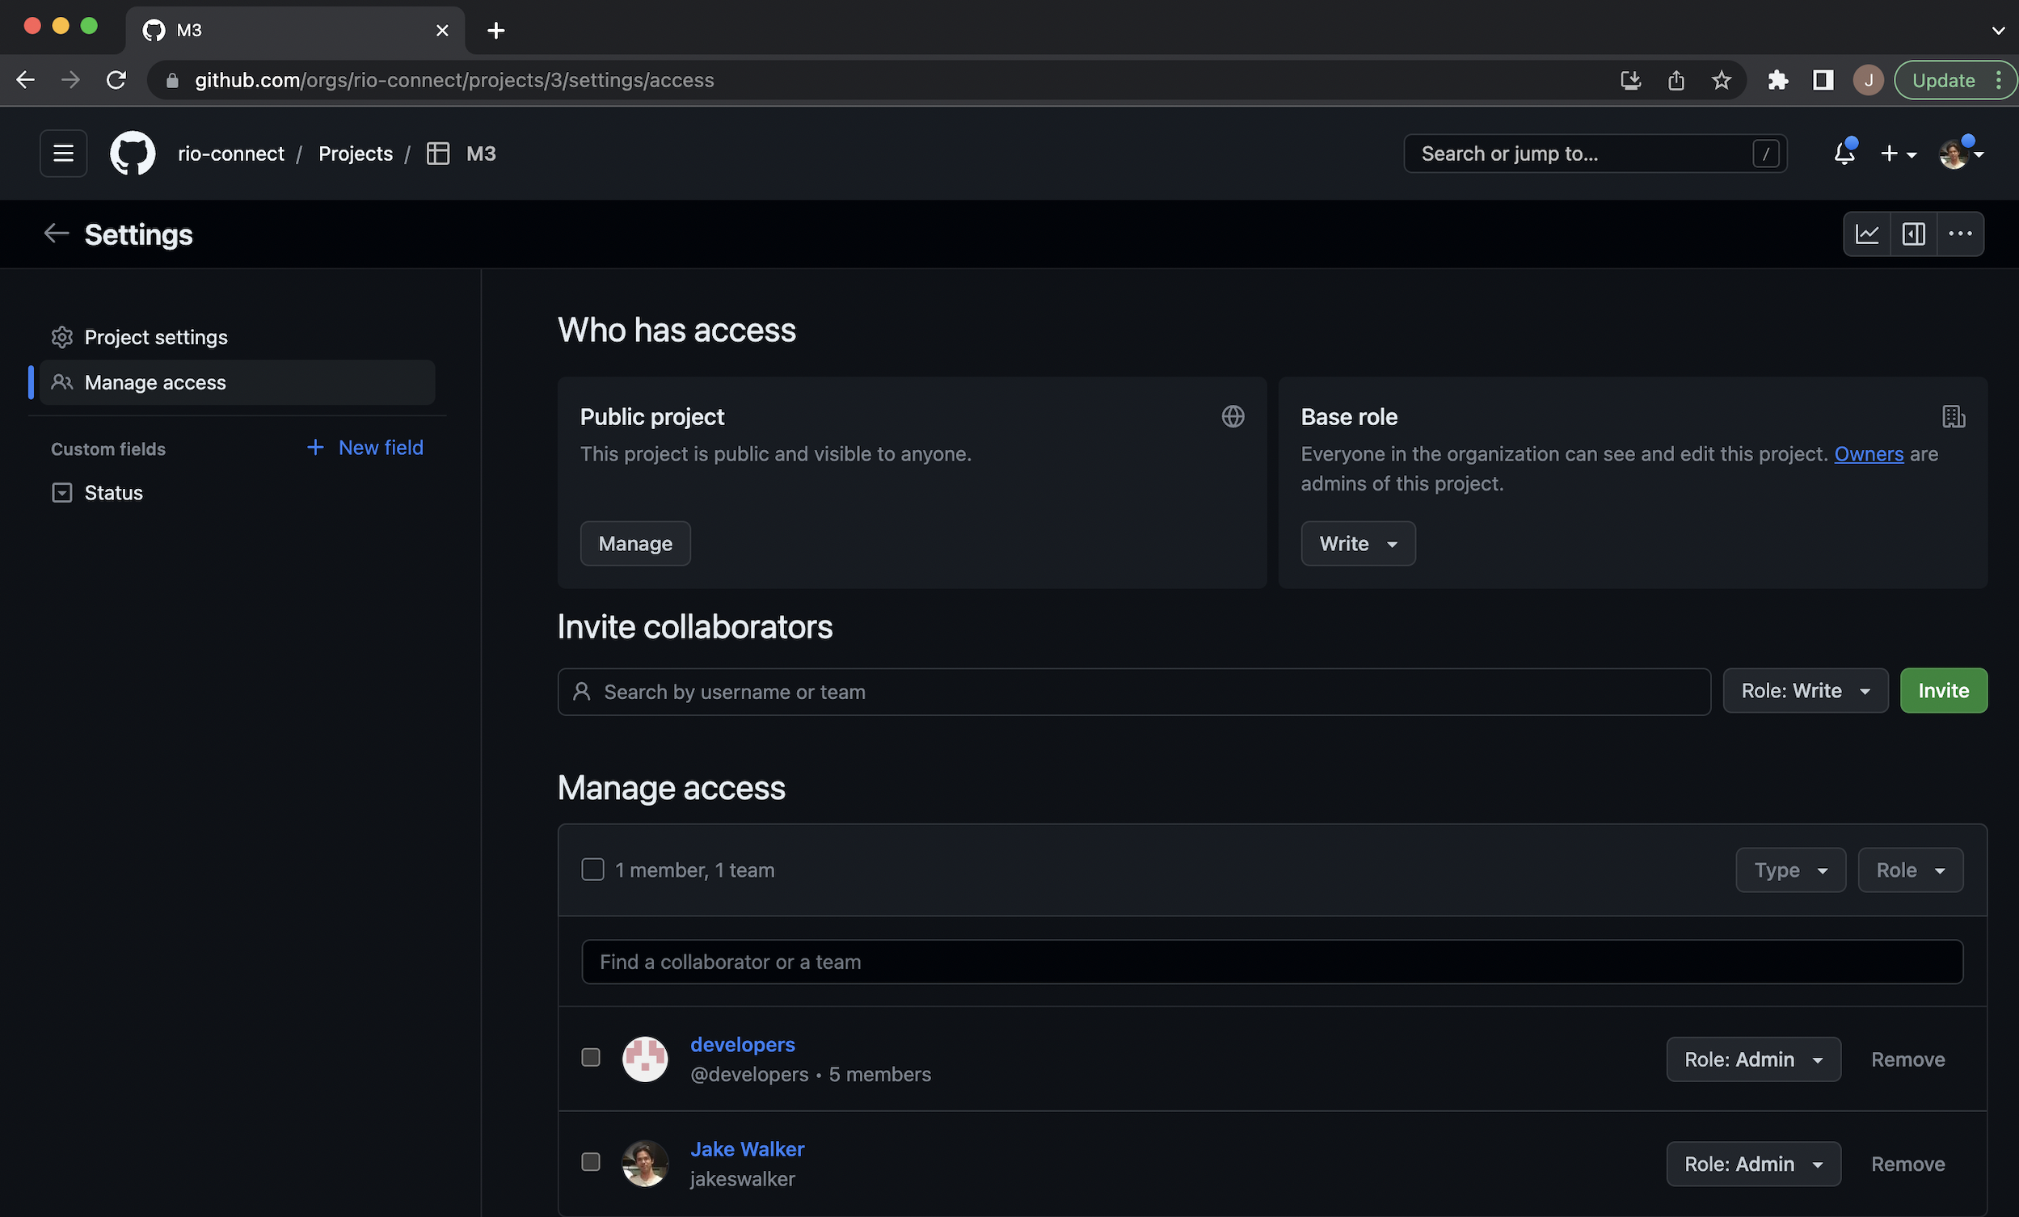This screenshot has width=2019, height=1217.
Task: Open the user avatar menu in header
Action: click(x=1960, y=154)
